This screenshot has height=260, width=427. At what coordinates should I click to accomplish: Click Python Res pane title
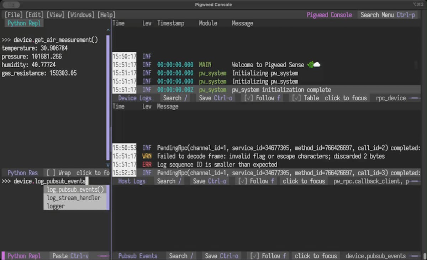click(x=22, y=173)
